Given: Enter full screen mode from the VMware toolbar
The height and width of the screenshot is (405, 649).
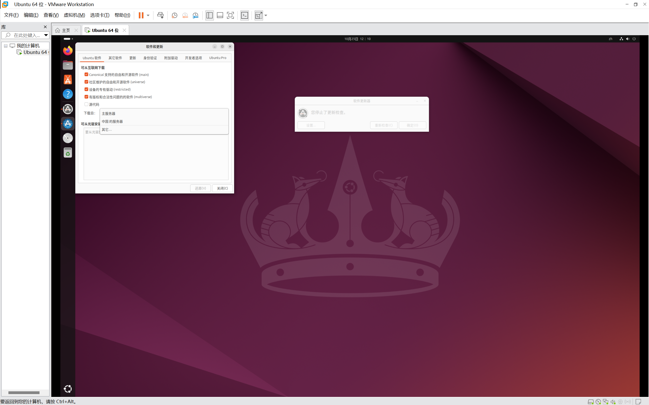Looking at the screenshot, I should click(230, 15).
